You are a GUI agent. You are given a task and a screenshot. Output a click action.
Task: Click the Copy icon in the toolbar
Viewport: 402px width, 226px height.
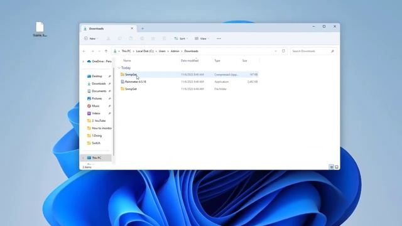[x=120, y=38]
